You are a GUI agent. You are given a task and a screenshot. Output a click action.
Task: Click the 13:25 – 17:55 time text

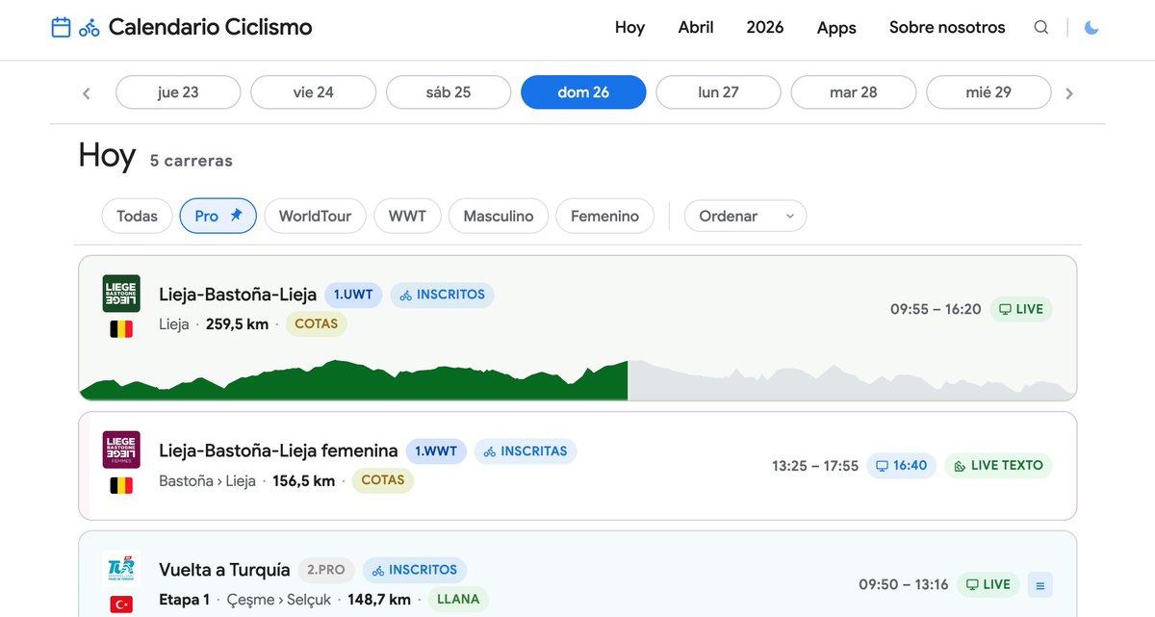pos(815,465)
